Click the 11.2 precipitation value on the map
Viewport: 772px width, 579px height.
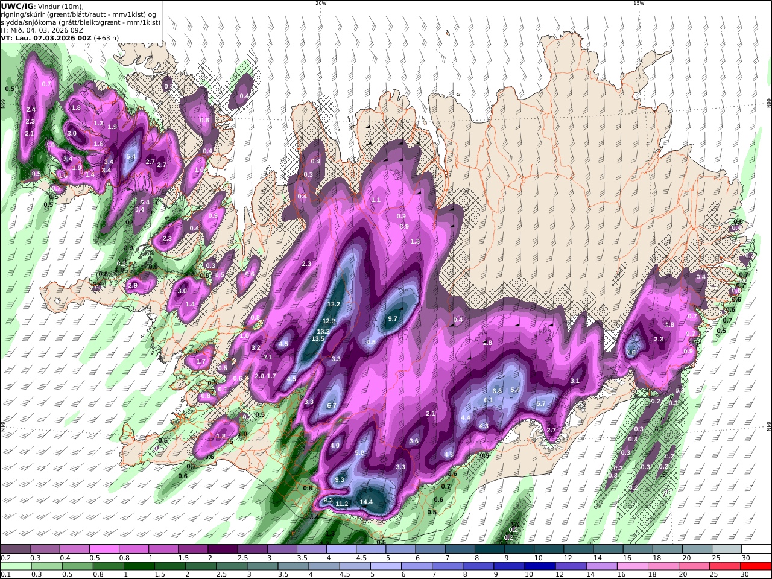(342, 504)
